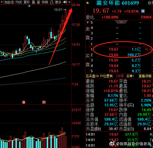Click the 涨 event marker under chart
Image resolution: width=153 pixels, height=148 pixels.
point(24,102)
